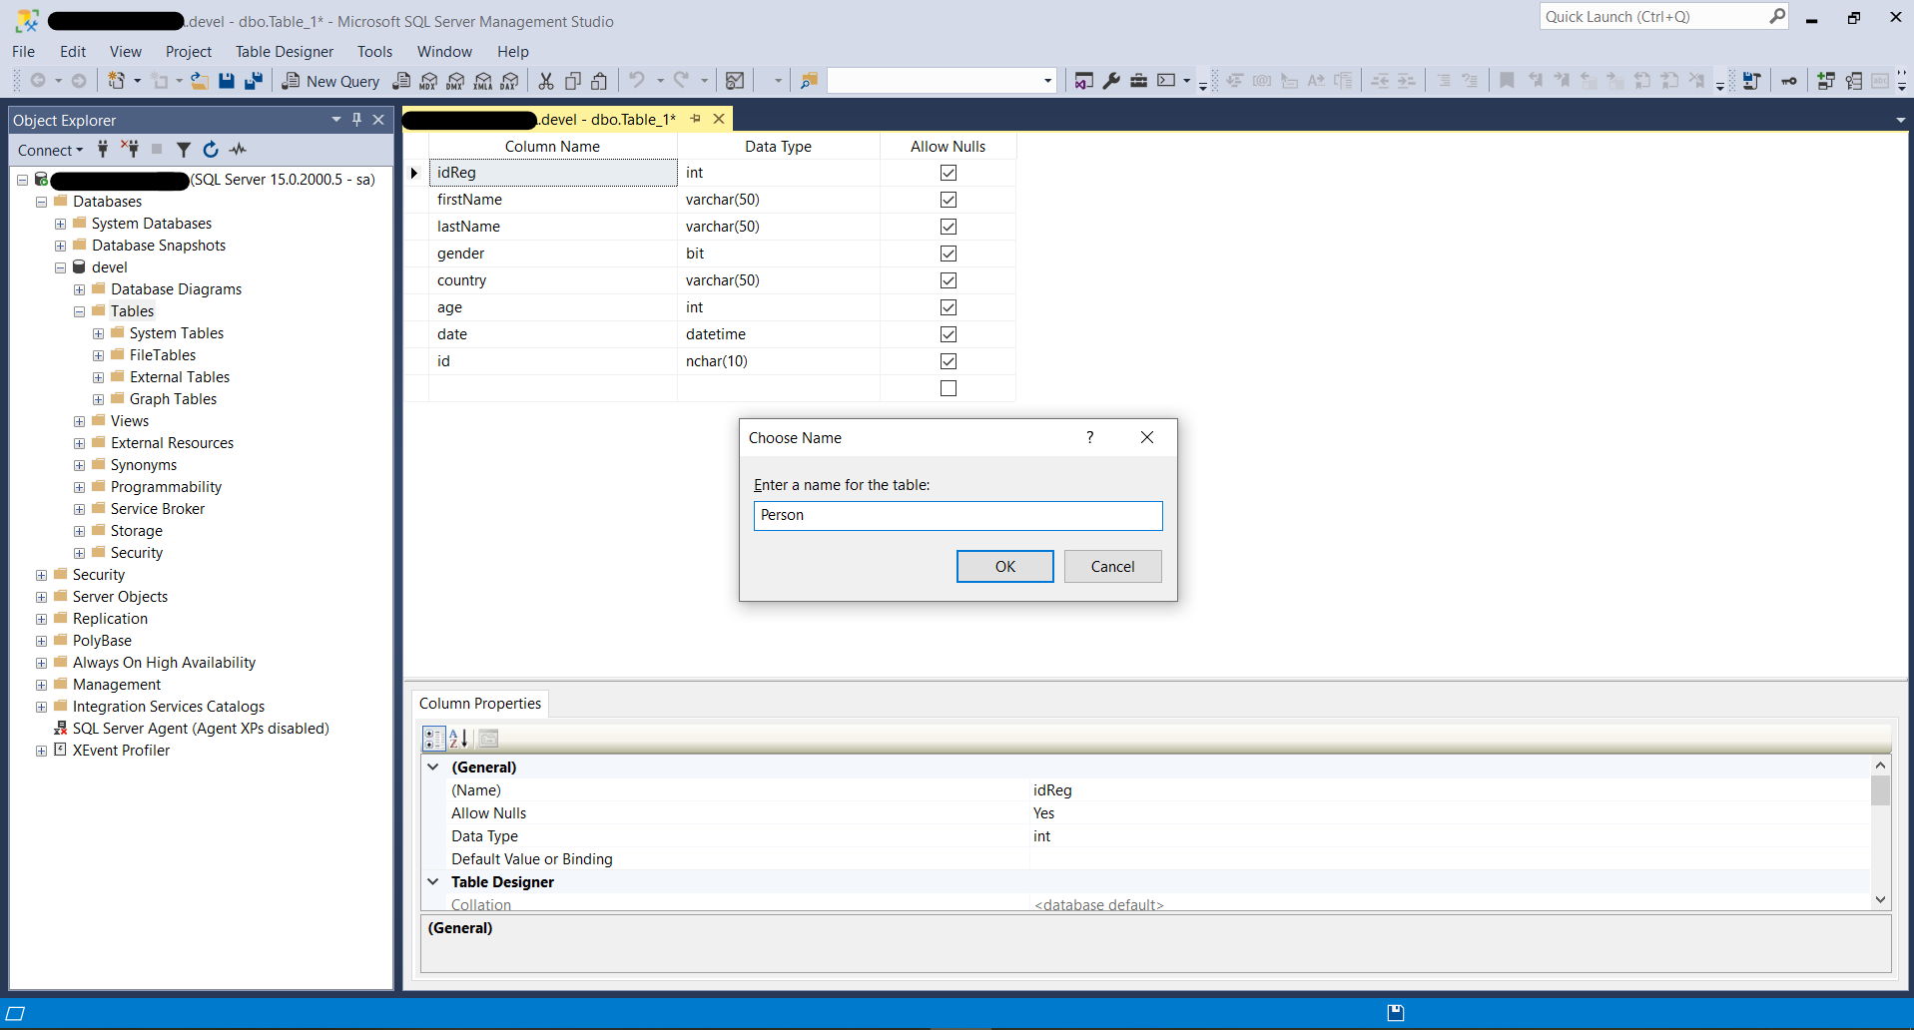1914x1030 pixels.
Task: Expand the Views folder node
Action: click(79, 421)
